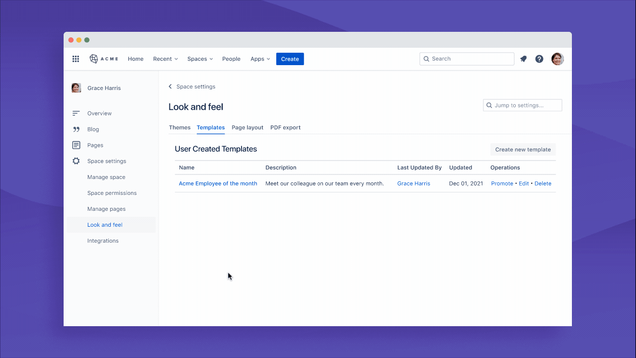The image size is (636, 358).
Task: Click the Look and feel page title
Action: (x=196, y=107)
